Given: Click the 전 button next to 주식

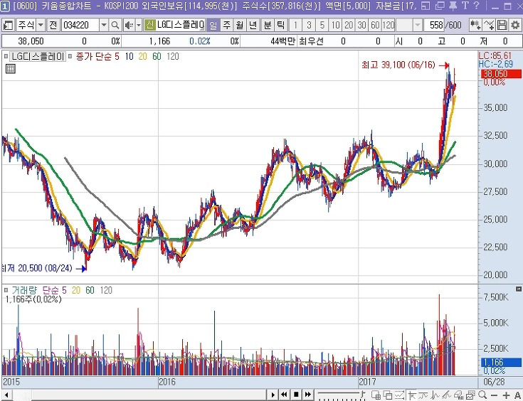Looking at the screenshot, I should 53,25.
